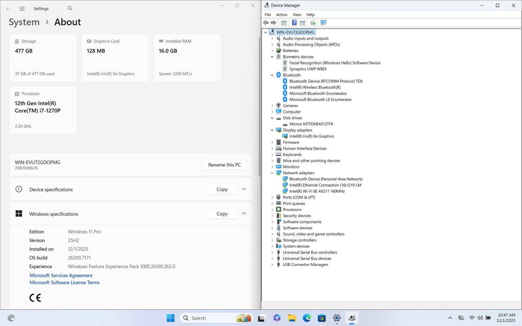Select Micron MTFDKBA512TFK disk drive
Image resolution: width=522 pixels, height=326 pixels.
tap(311, 124)
